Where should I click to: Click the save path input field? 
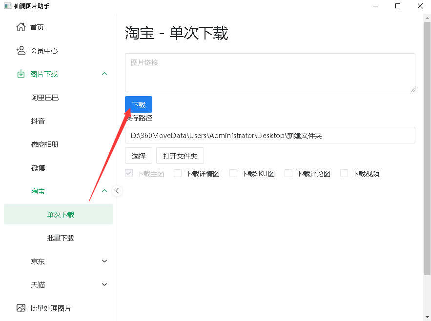pyautogui.click(x=270, y=135)
